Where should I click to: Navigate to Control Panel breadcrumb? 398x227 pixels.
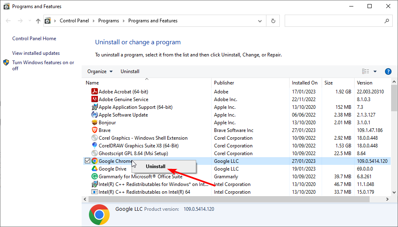pos(74,21)
